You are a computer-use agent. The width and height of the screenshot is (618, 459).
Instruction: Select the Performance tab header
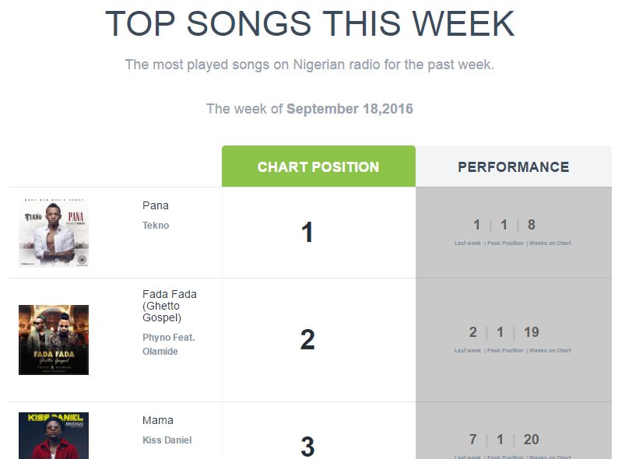tap(514, 166)
